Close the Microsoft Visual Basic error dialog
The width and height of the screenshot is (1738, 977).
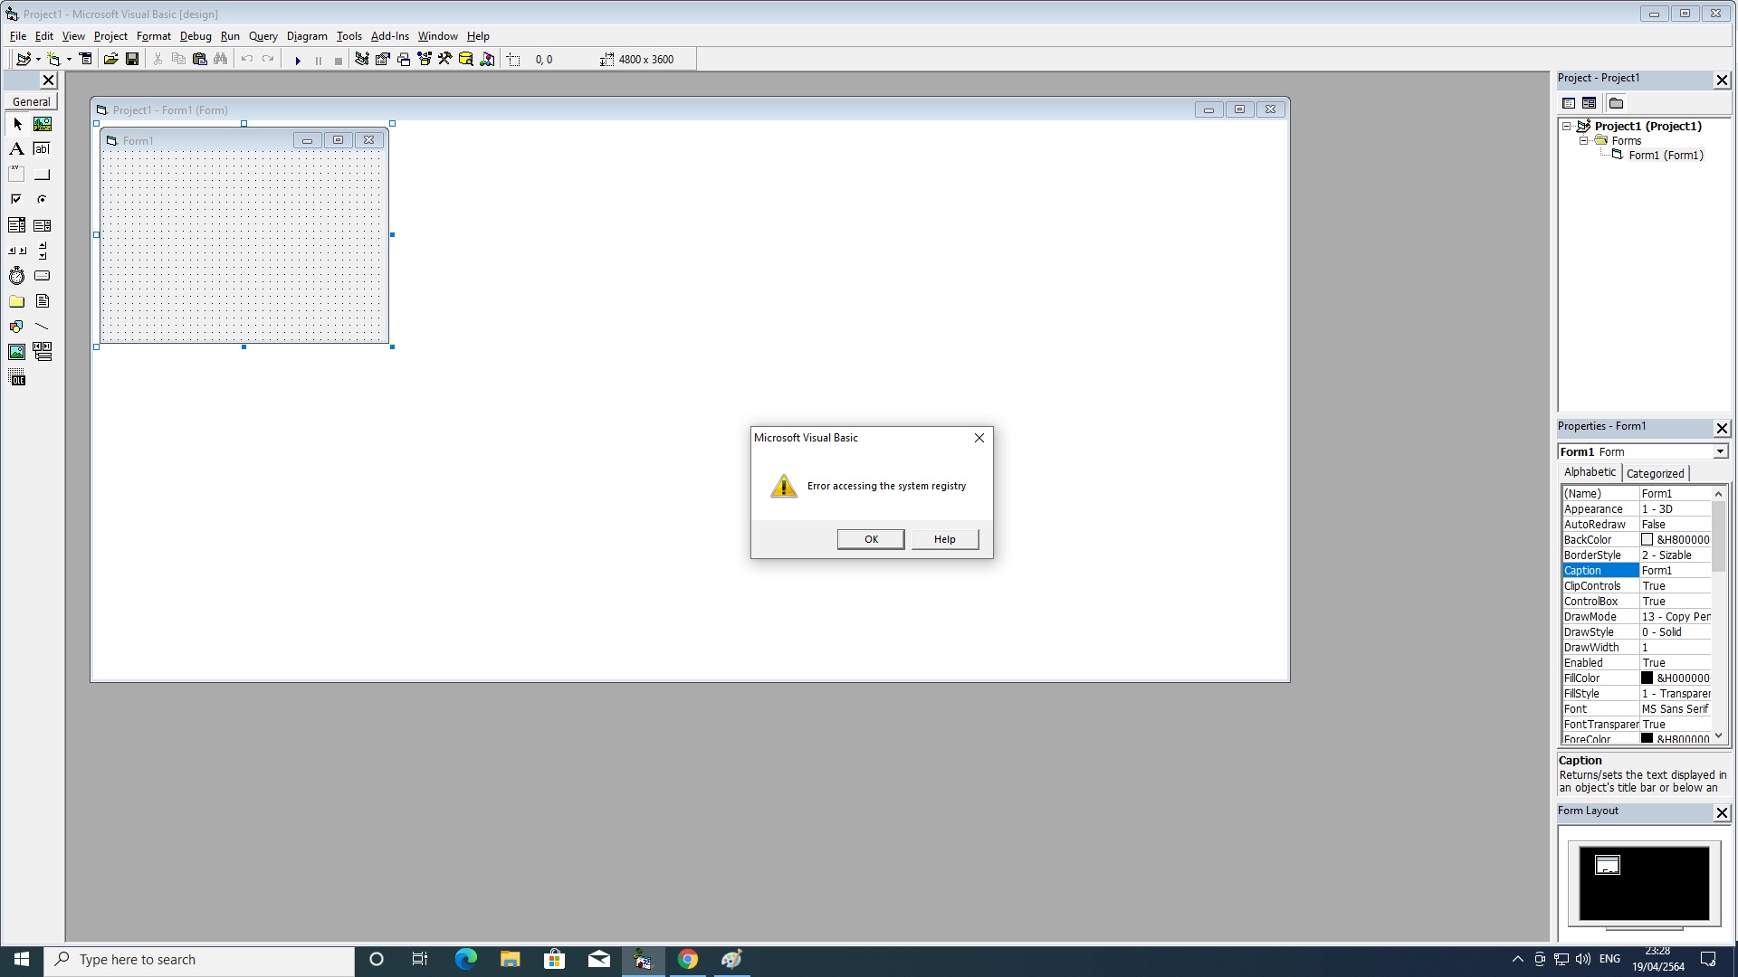tap(979, 438)
